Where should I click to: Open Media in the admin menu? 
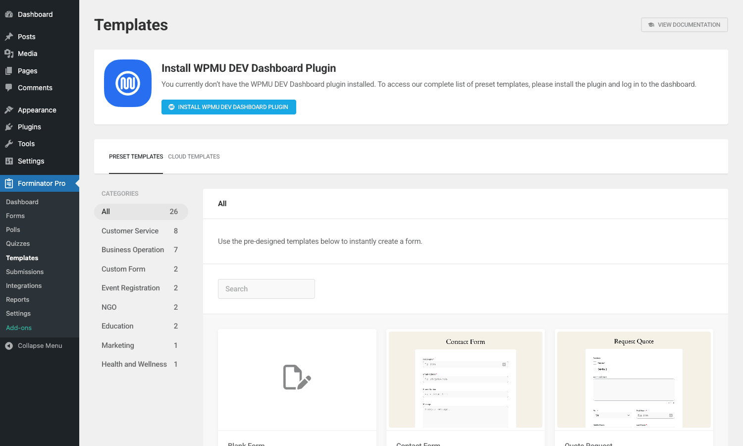(28, 54)
